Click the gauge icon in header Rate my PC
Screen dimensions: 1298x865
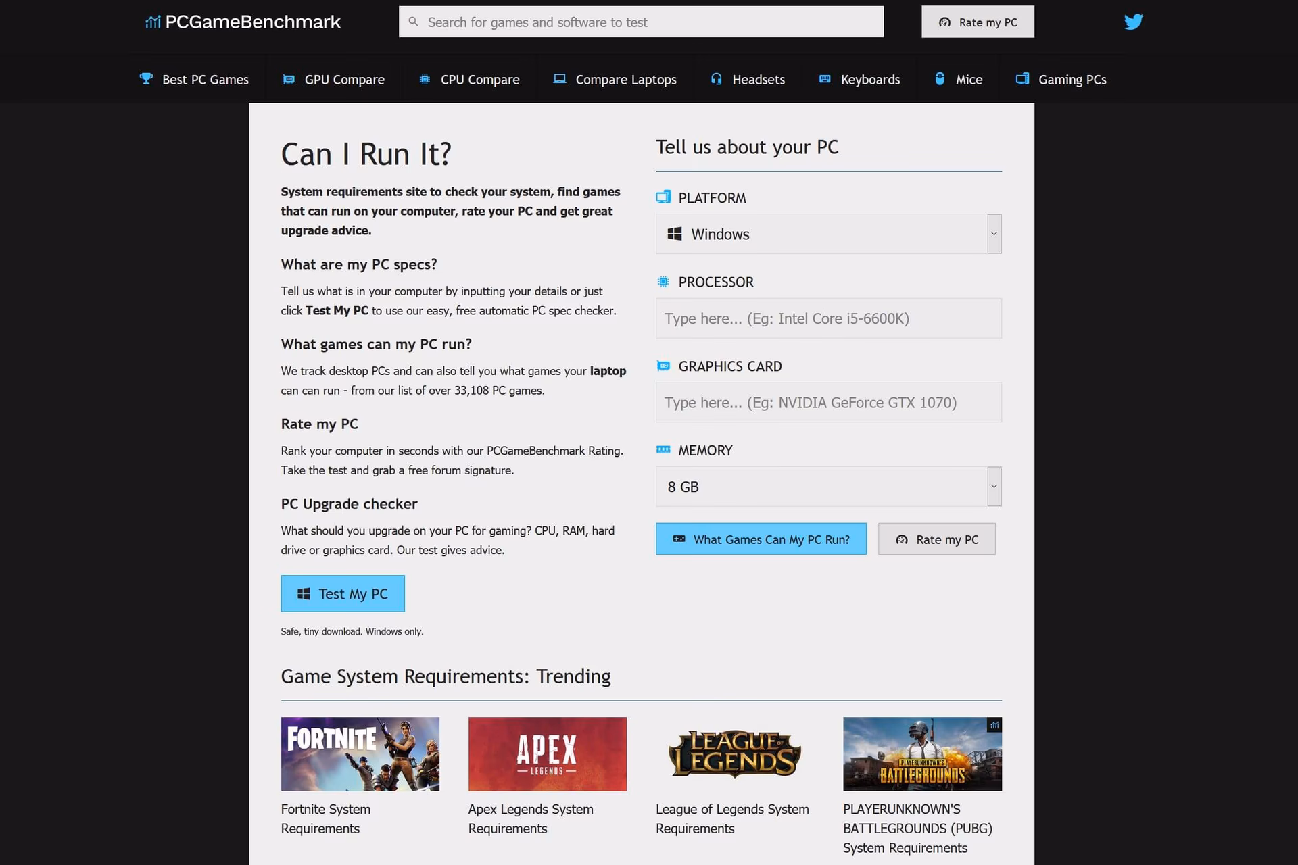point(945,22)
